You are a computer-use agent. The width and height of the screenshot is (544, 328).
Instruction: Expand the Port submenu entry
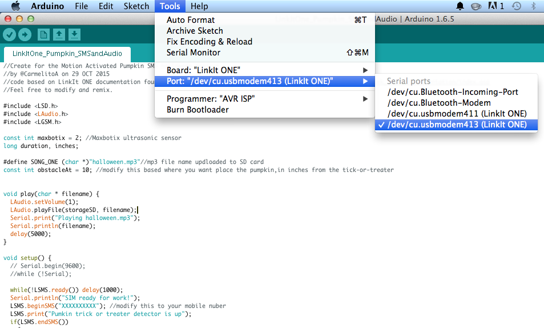pyautogui.click(x=265, y=81)
